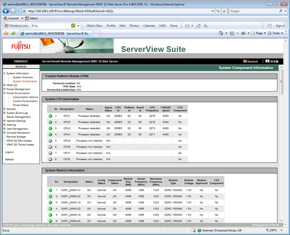
Task: Click the URL address bar field
Action: 119,11
